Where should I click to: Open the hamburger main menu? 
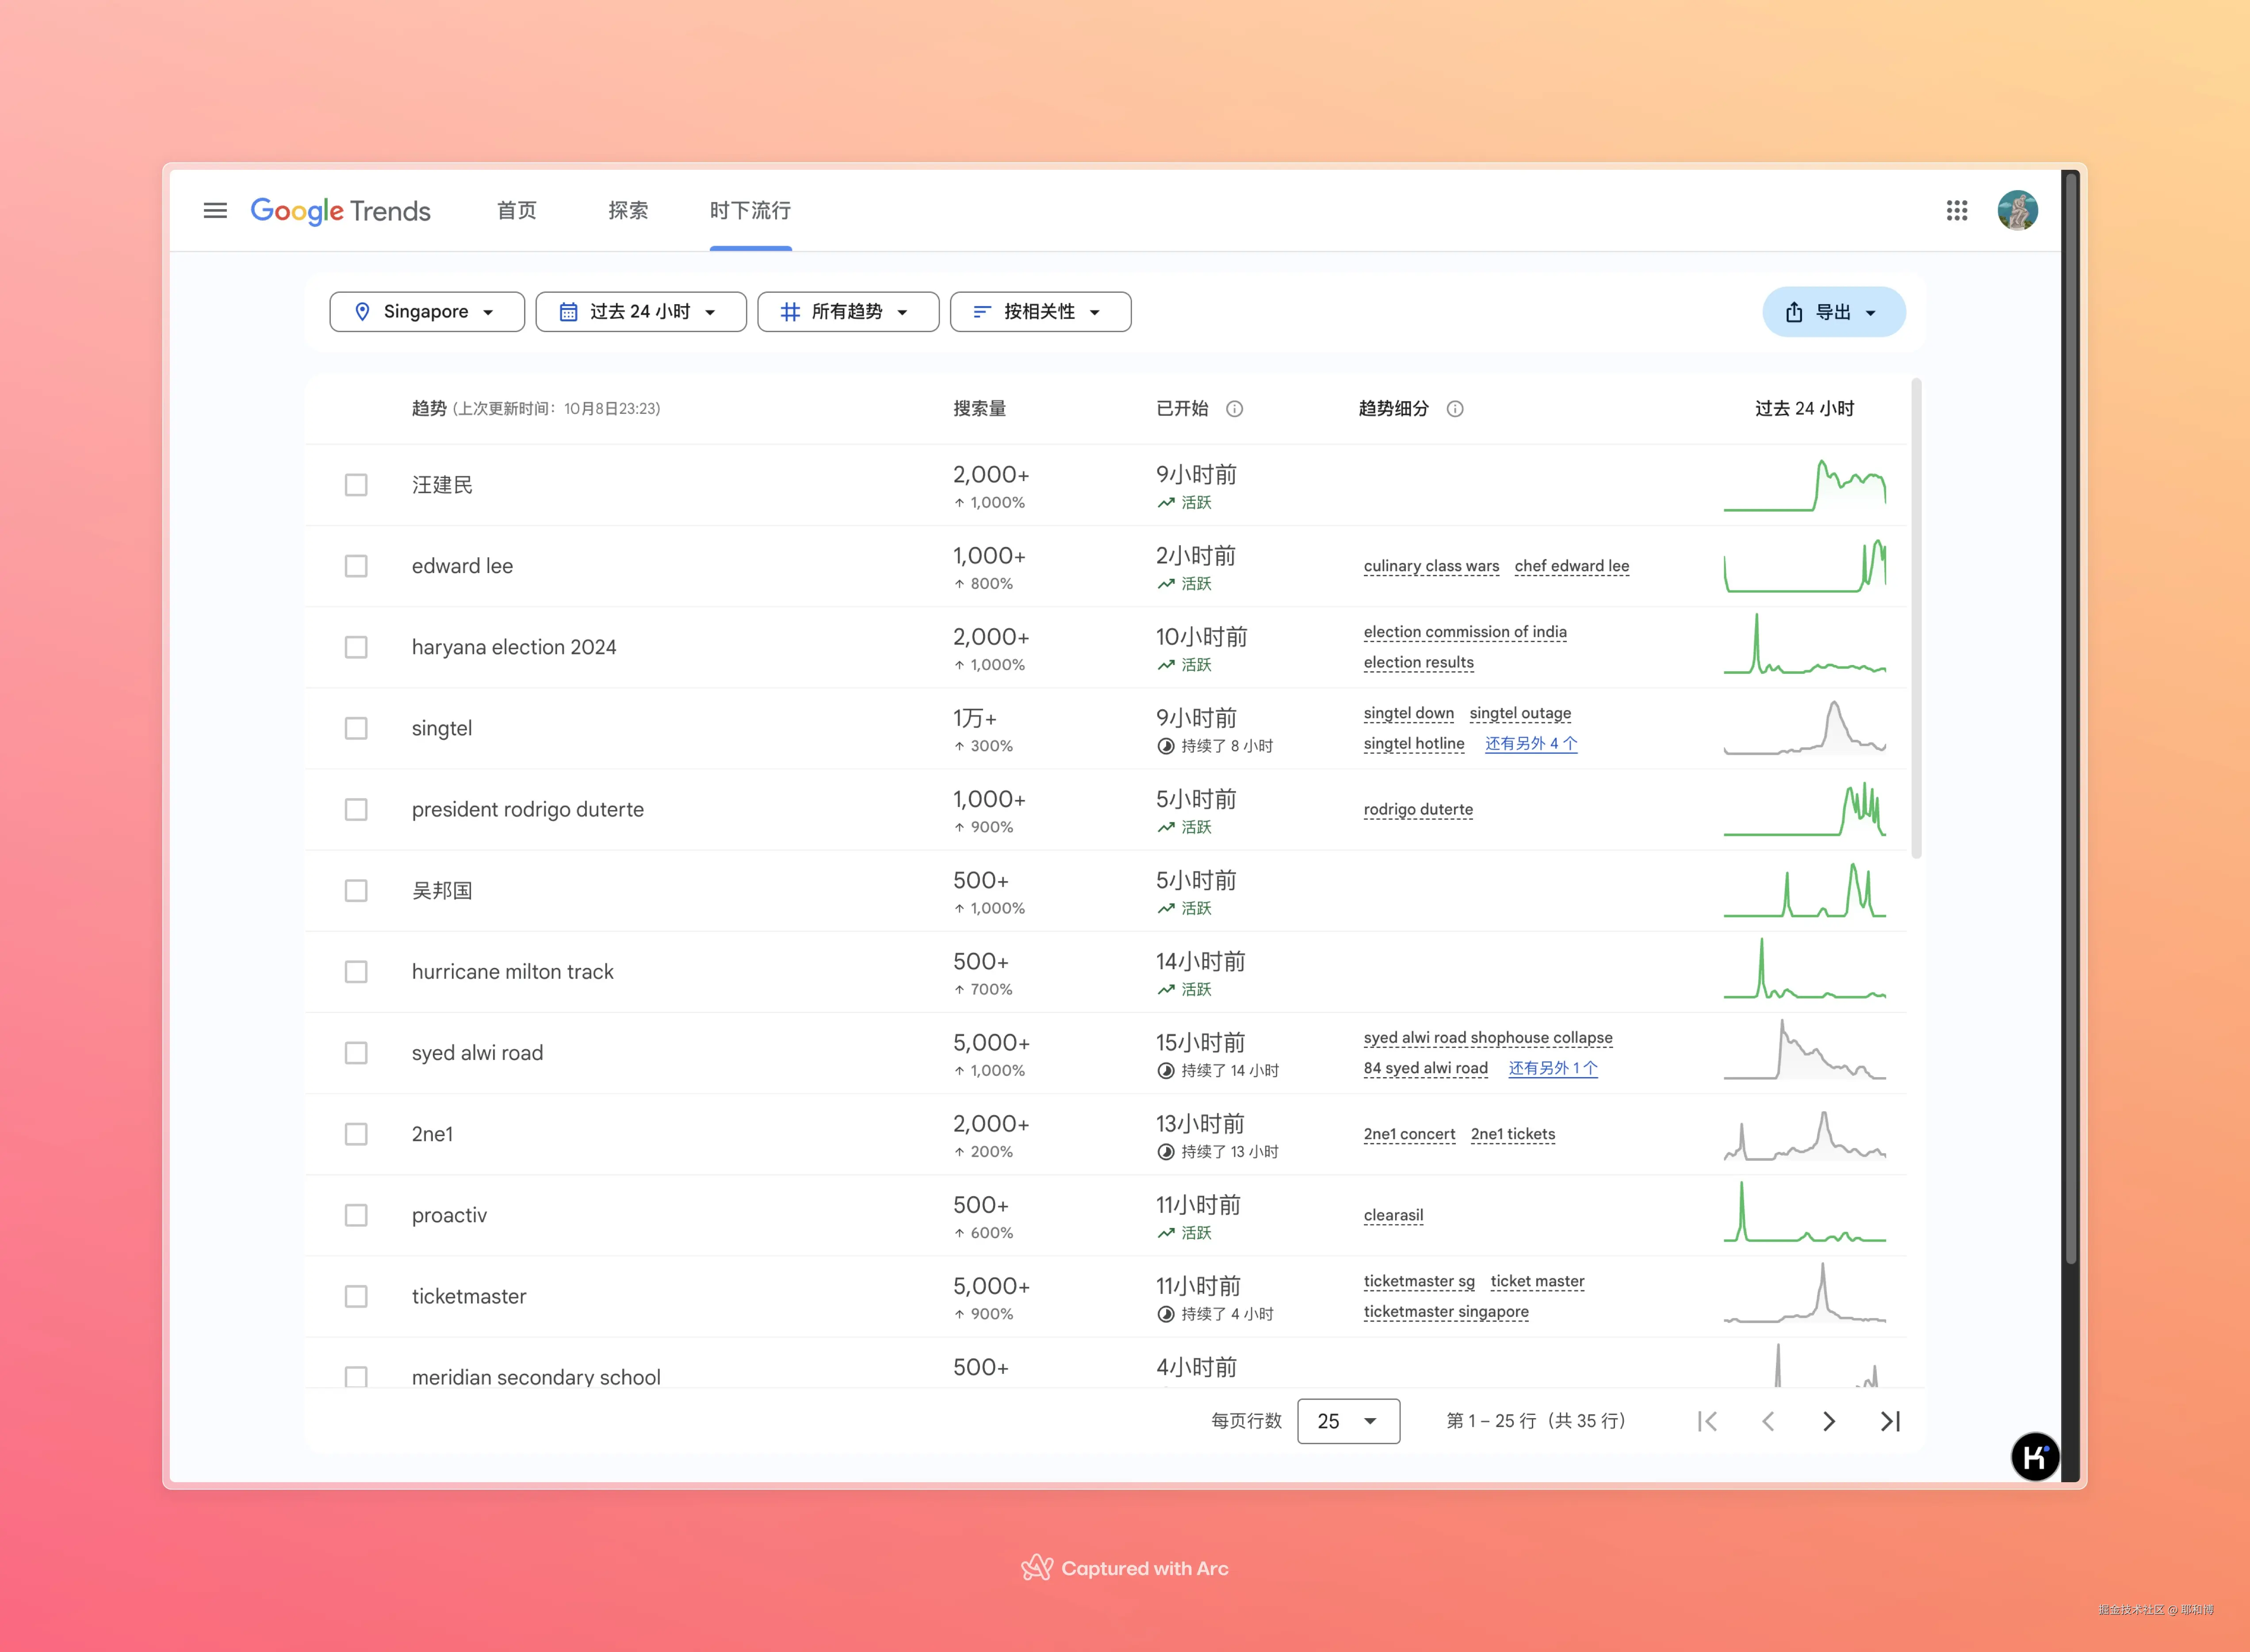(x=215, y=210)
